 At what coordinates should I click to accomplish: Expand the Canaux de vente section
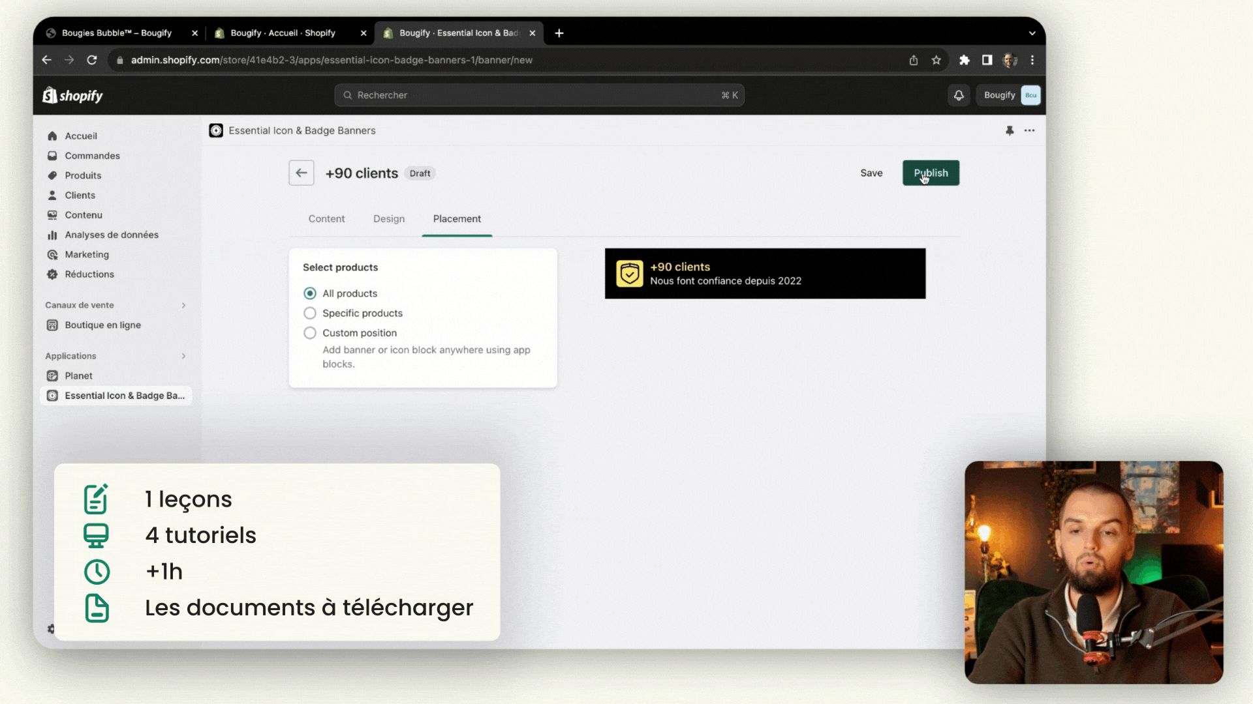(183, 305)
